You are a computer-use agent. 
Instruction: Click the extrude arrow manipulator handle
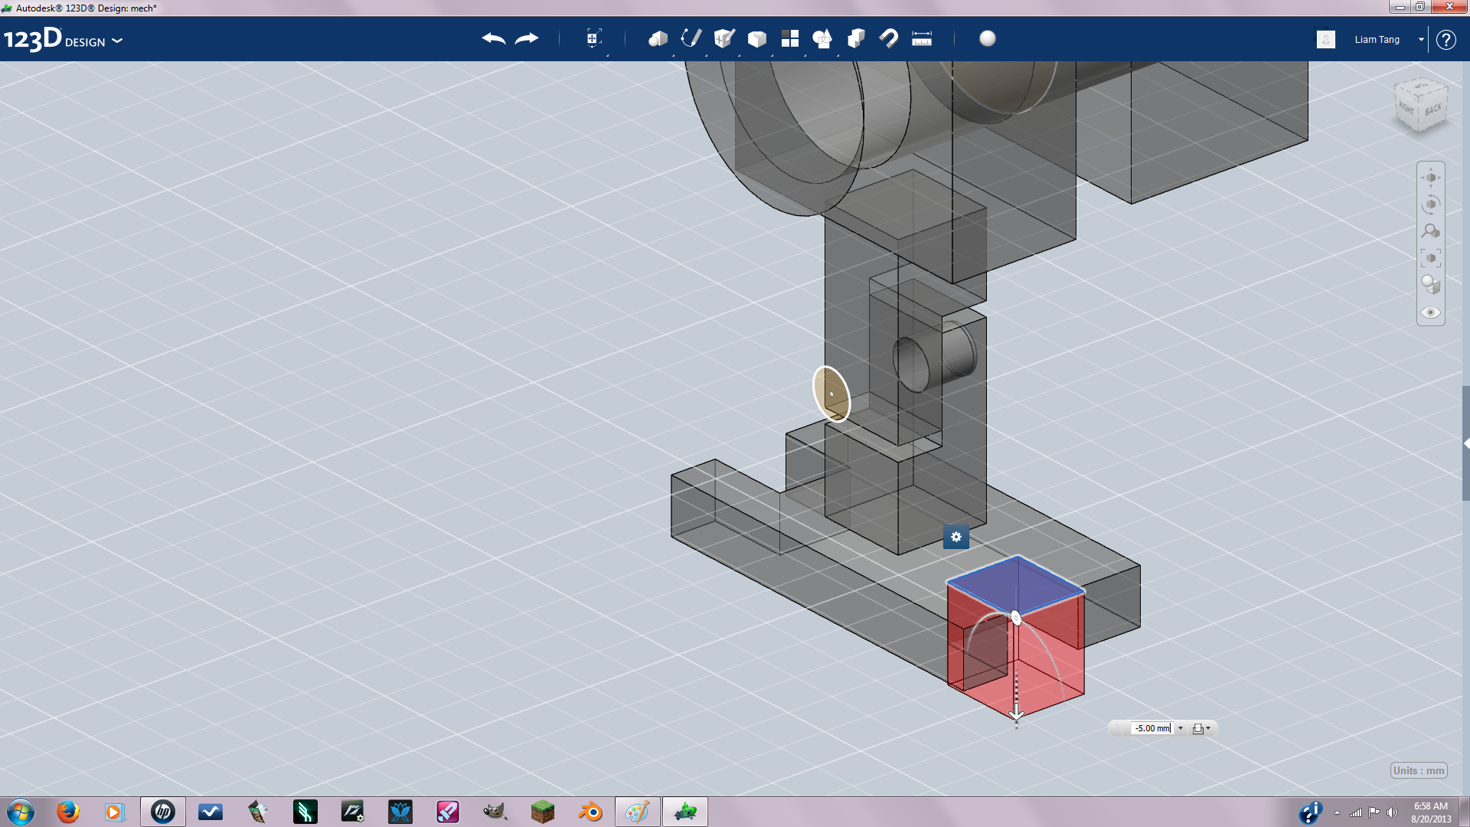1017,714
